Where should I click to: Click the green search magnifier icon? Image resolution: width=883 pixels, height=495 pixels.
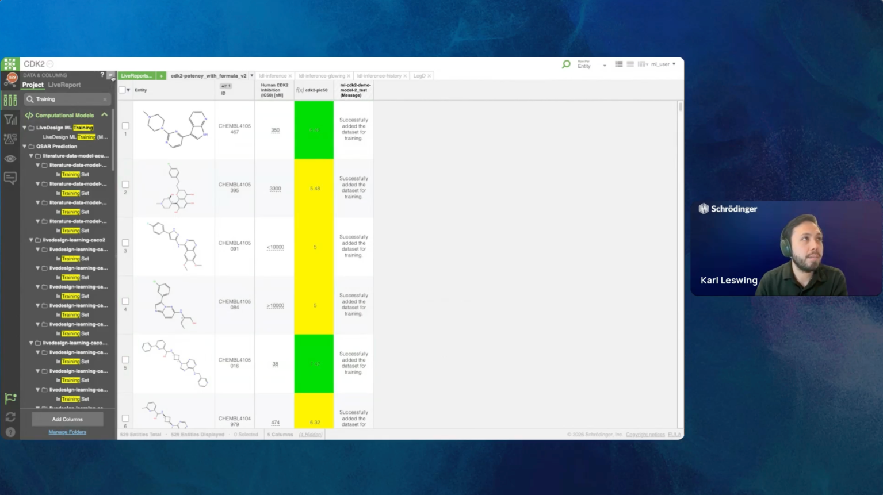point(566,64)
